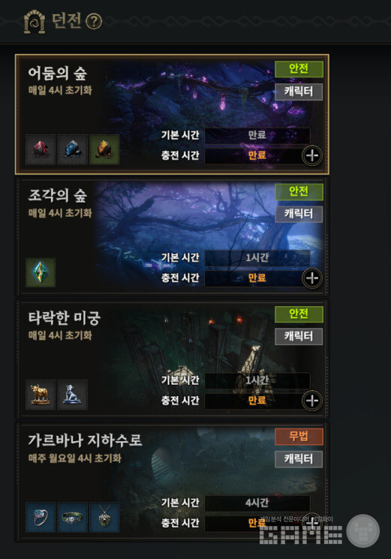Viewport: 391px width, 559px height.
Task: Select the silver wolf statue reward icon
Action: tap(72, 395)
